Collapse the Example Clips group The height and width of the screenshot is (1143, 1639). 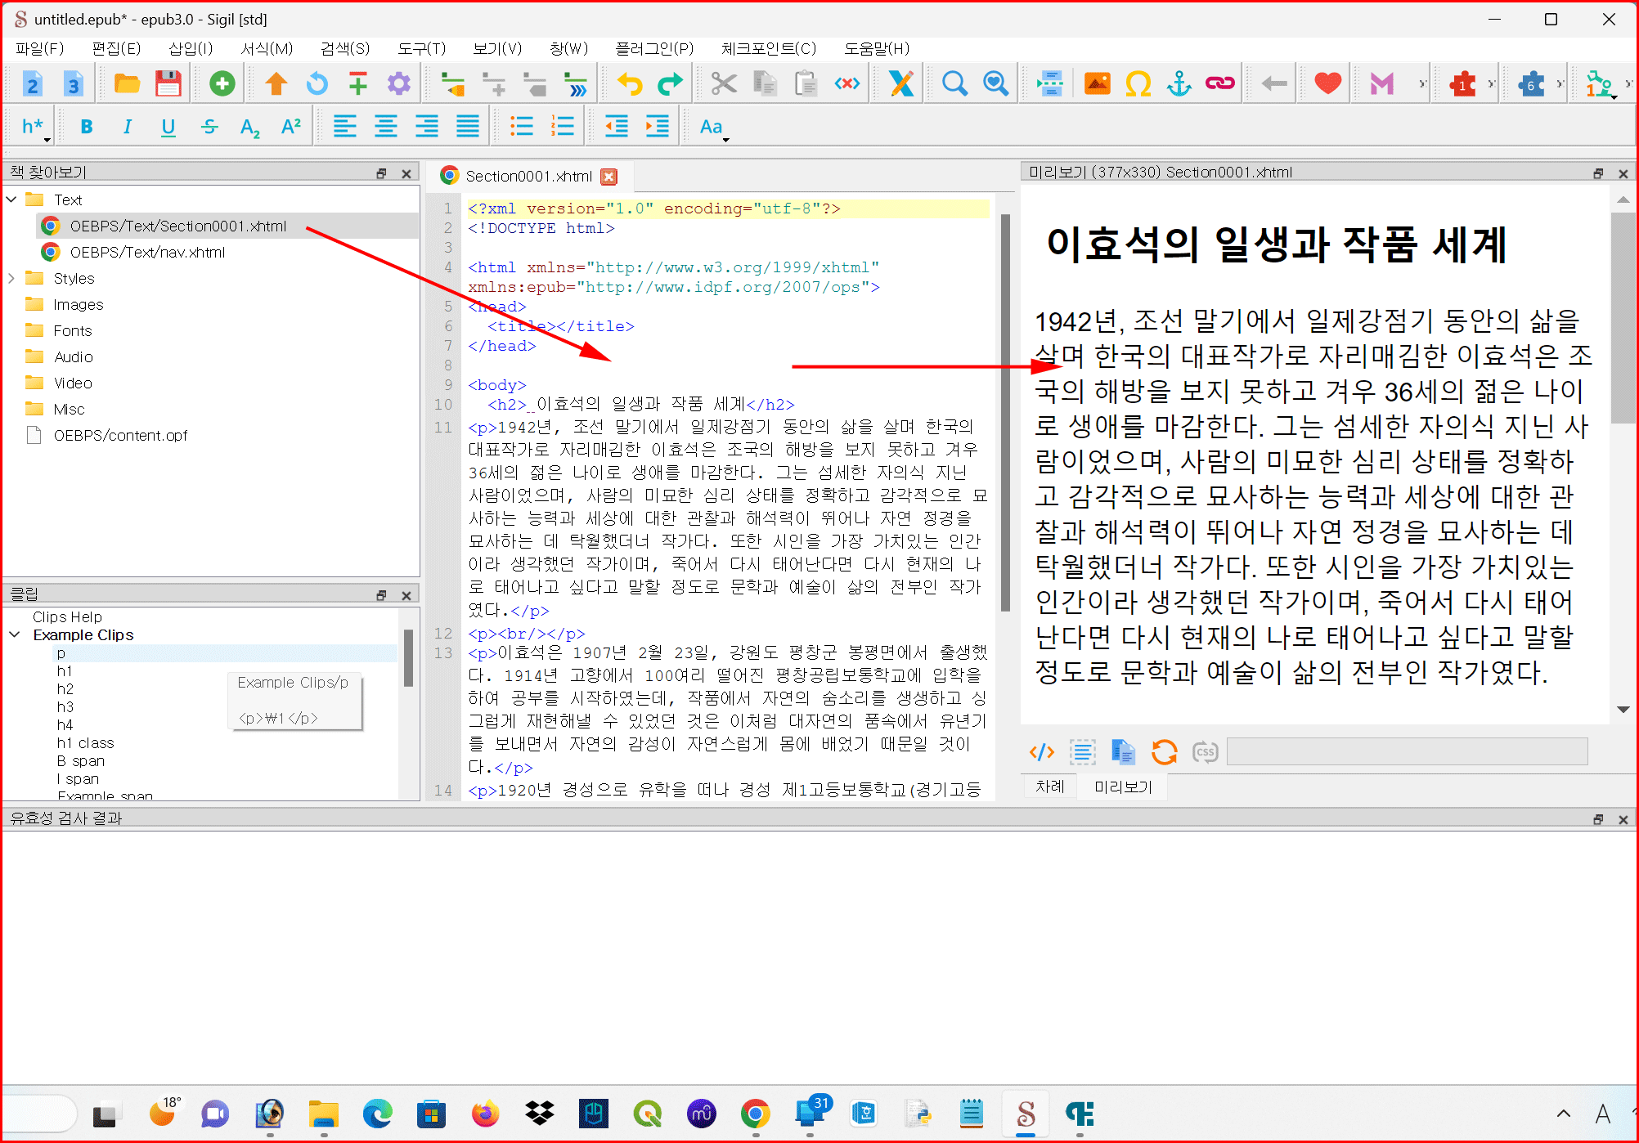click(15, 634)
